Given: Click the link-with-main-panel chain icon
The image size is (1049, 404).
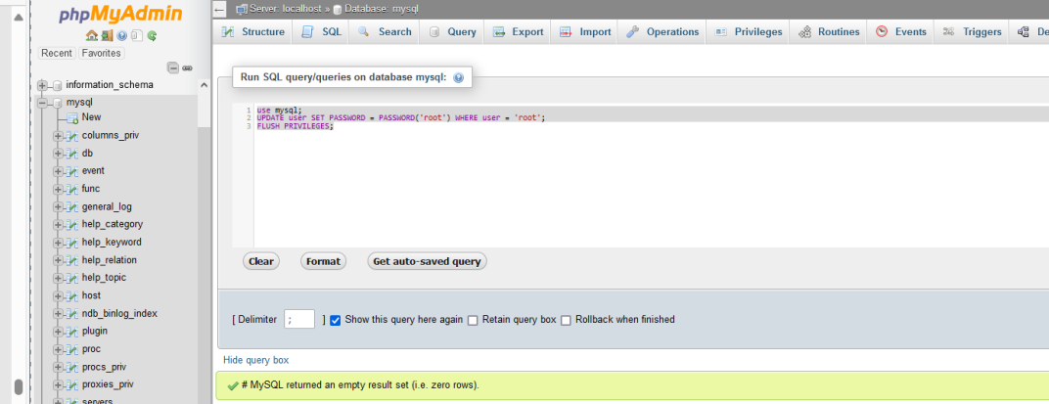Looking at the screenshot, I should [x=187, y=68].
